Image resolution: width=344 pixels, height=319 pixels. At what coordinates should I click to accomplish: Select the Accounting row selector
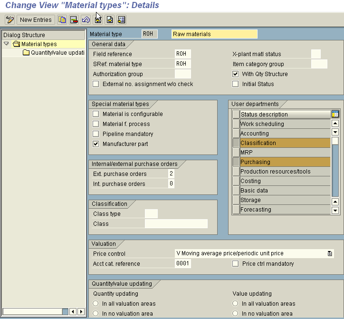point(236,133)
